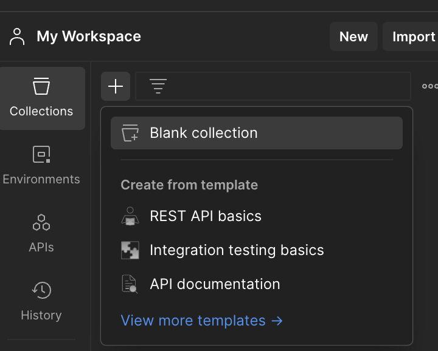Click the workspace user avatar icon

[17, 36]
